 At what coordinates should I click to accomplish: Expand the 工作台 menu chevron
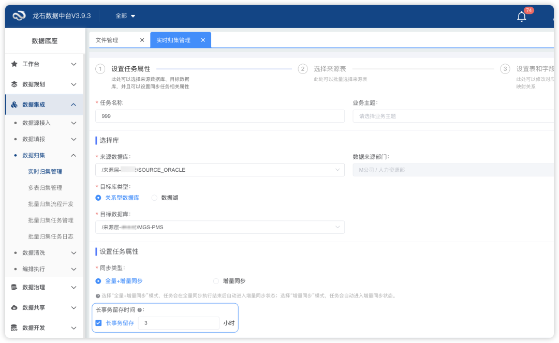pyautogui.click(x=73, y=64)
